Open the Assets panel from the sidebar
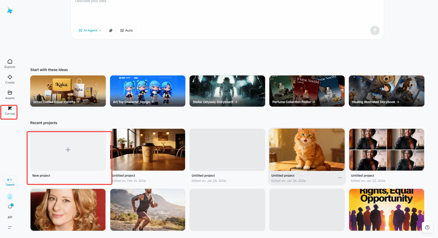Image resolution: width=438 pixels, height=238 pixels. pos(10,95)
